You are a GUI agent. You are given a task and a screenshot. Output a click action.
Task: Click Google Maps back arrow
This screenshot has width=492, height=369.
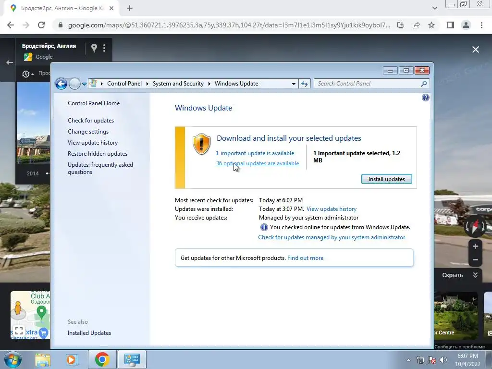click(10, 62)
